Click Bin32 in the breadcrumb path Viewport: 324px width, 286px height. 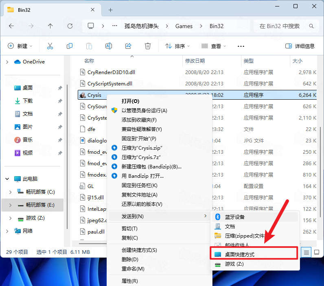[217, 26]
